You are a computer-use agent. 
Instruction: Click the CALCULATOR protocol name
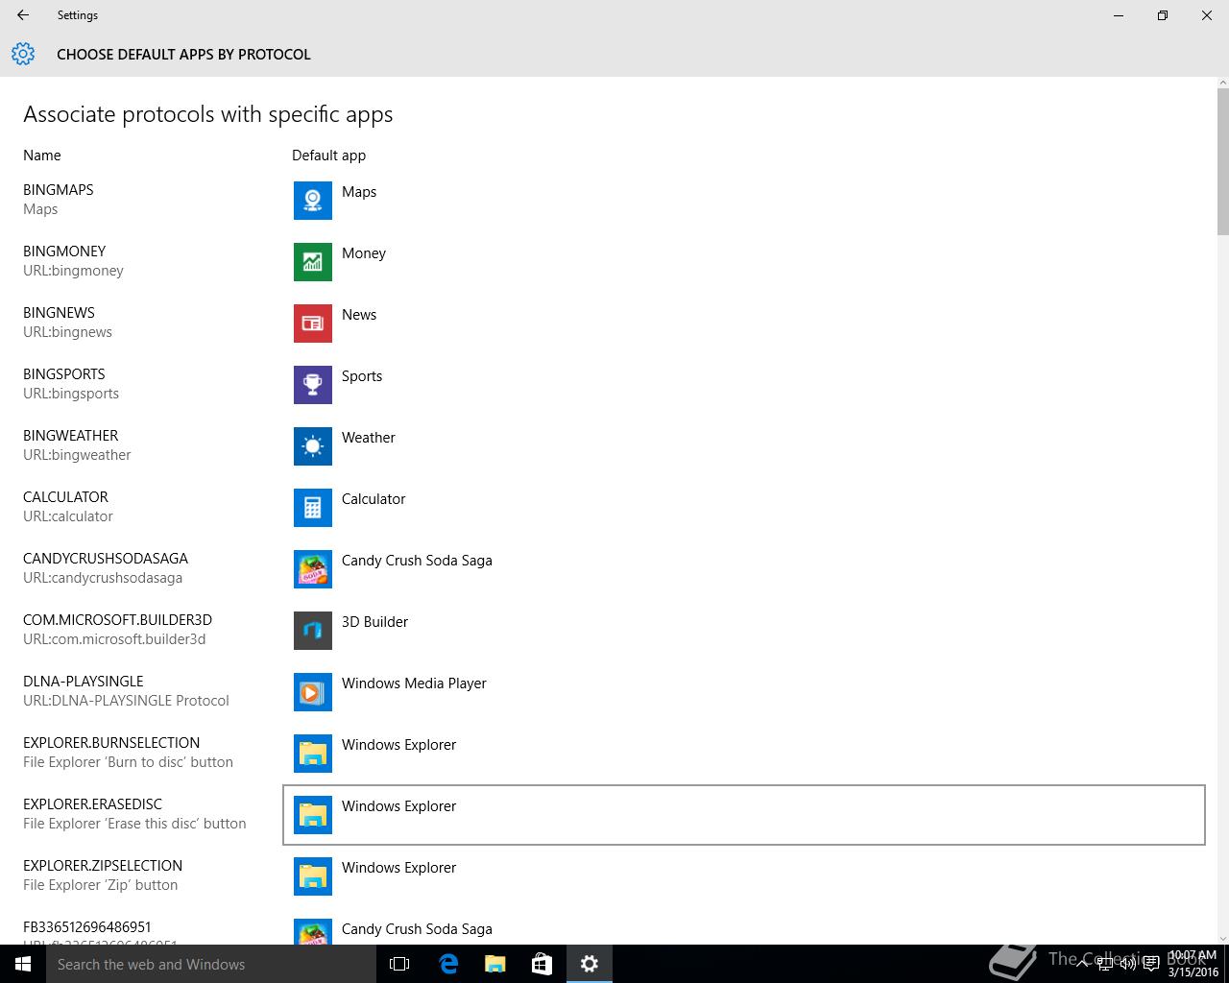[x=65, y=497]
